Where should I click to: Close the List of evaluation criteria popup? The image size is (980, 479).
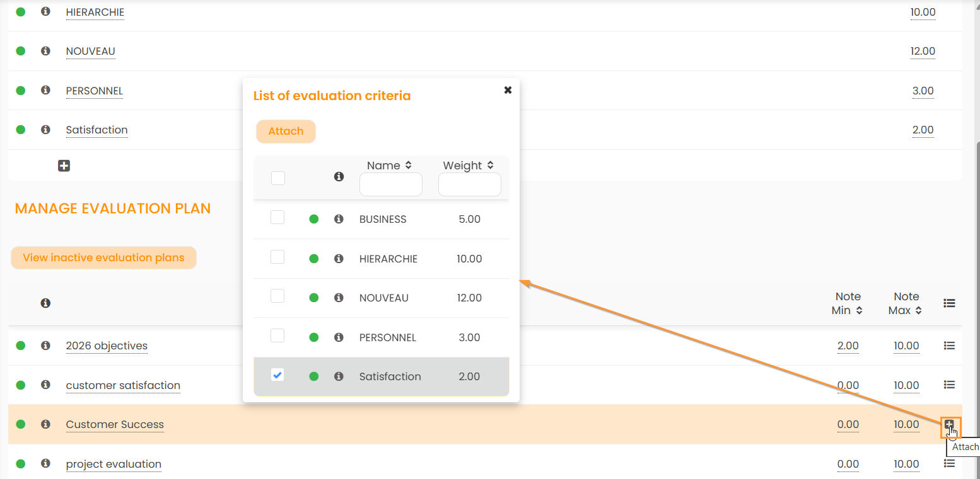508,90
